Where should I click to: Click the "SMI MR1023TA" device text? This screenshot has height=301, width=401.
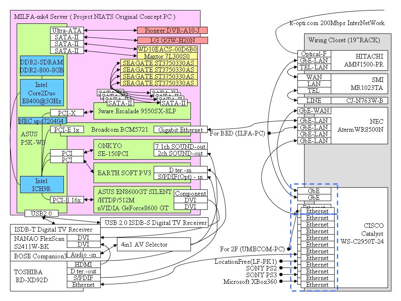tap(367, 84)
